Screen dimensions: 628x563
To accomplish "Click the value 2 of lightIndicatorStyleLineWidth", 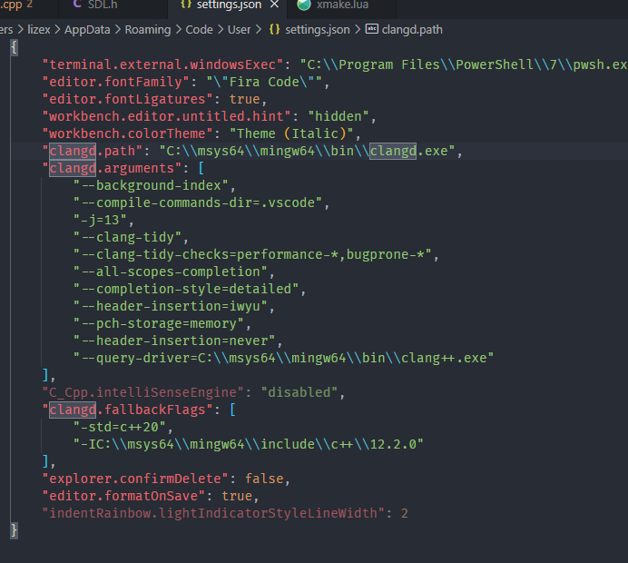I will tap(405, 512).
